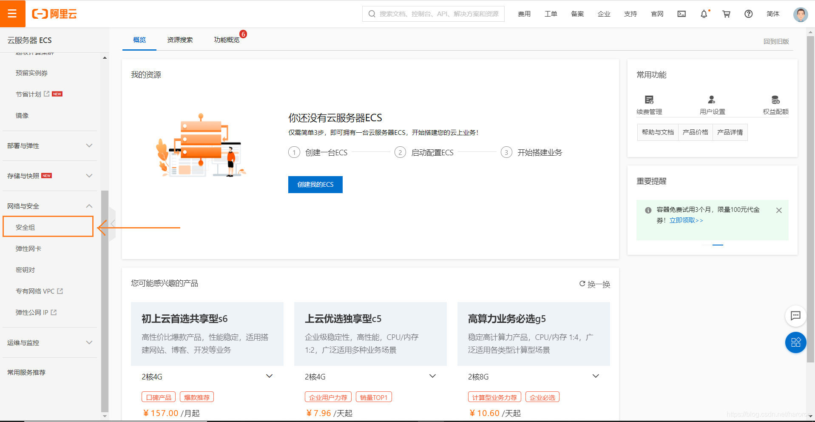Open the user avatar menu
The width and height of the screenshot is (815, 422).
click(x=801, y=14)
